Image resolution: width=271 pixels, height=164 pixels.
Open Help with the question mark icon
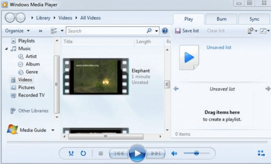(x=165, y=31)
